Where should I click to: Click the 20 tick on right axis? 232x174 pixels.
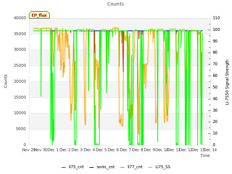click(215, 122)
